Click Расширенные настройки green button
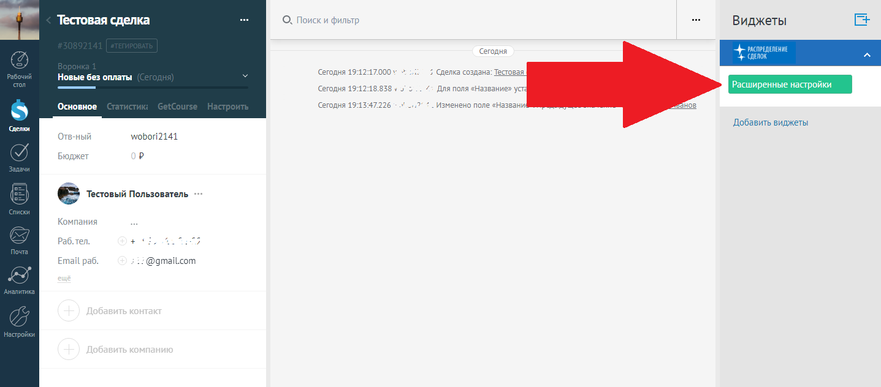 (790, 85)
